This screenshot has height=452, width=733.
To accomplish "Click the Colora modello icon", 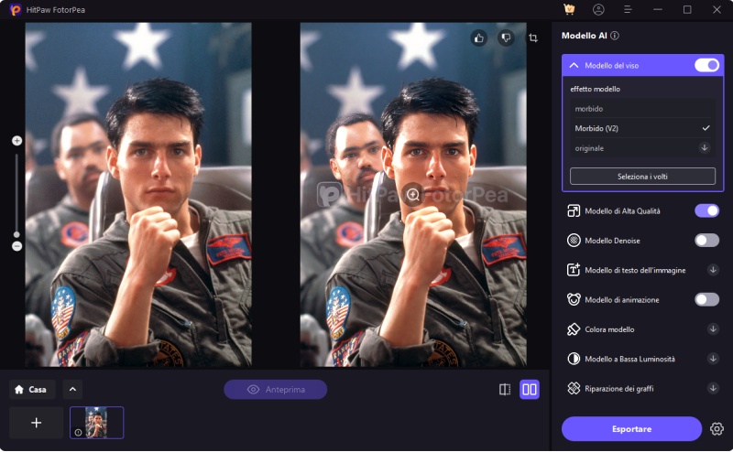I will point(574,329).
